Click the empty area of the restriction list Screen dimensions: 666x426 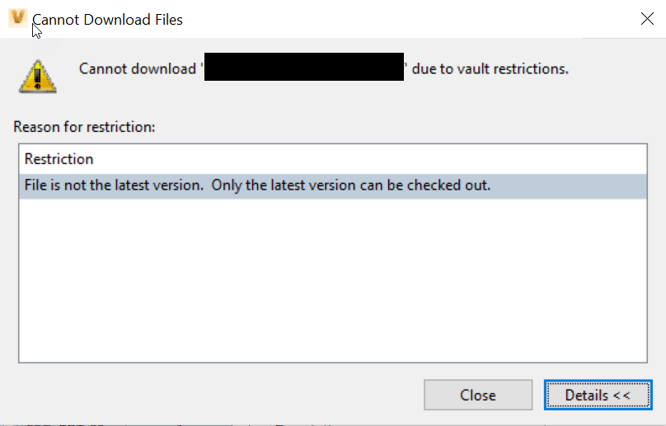click(330, 280)
